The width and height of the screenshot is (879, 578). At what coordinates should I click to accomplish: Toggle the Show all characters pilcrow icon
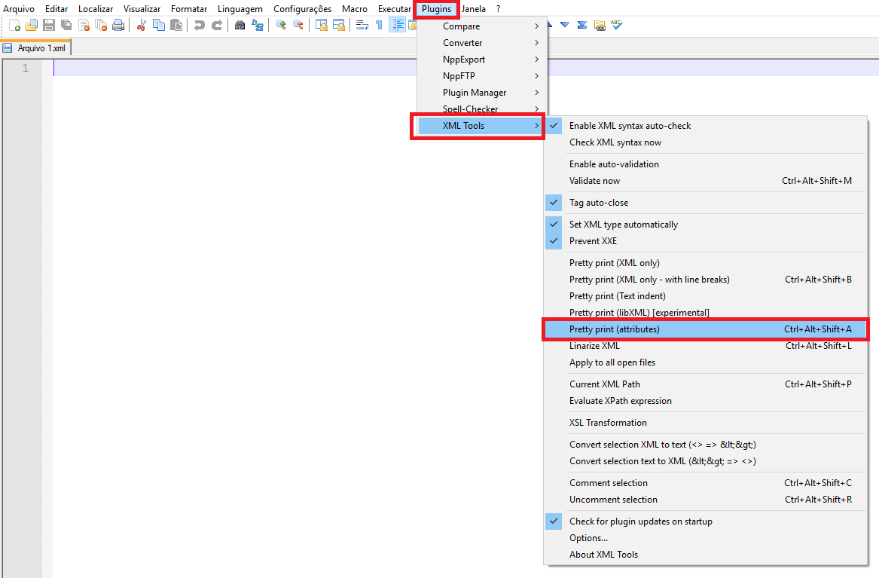pos(380,25)
